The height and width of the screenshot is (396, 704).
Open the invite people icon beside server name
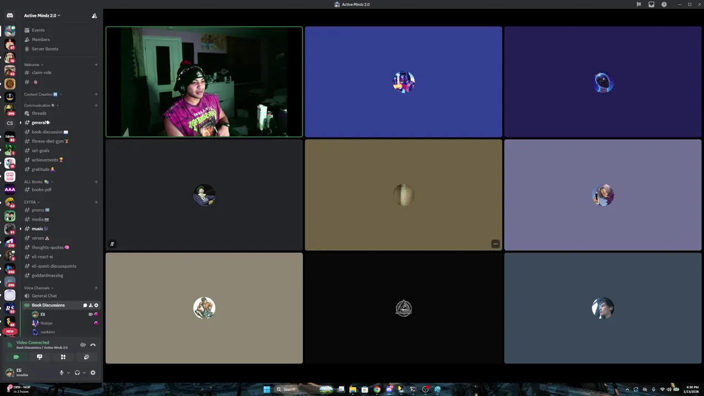click(94, 15)
